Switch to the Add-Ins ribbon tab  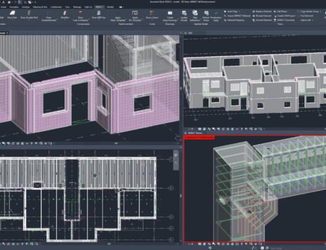pos(88,7)
